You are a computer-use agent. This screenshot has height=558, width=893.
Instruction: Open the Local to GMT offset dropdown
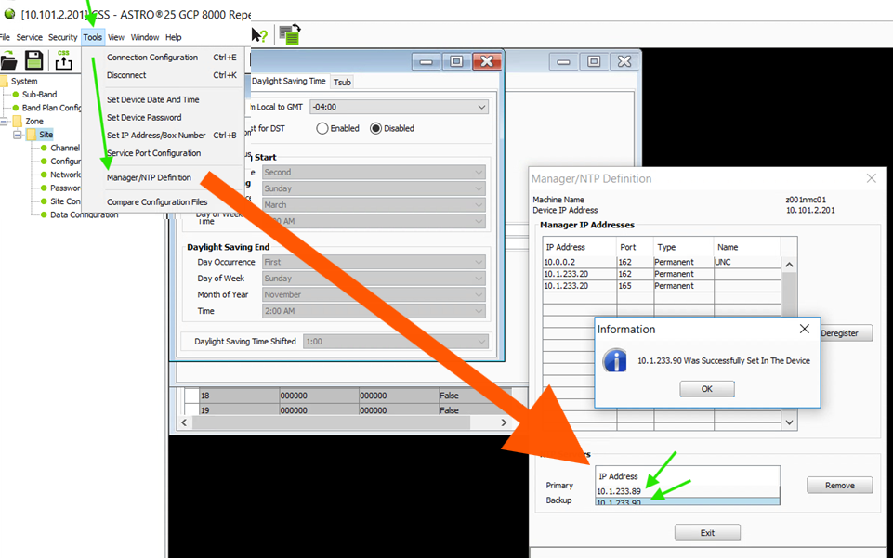tap(399, 107)
